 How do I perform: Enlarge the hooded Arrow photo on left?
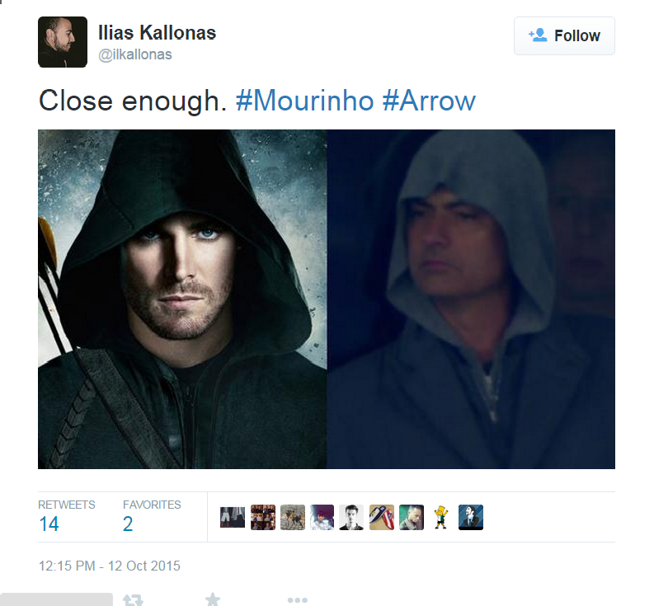(182, 299)
